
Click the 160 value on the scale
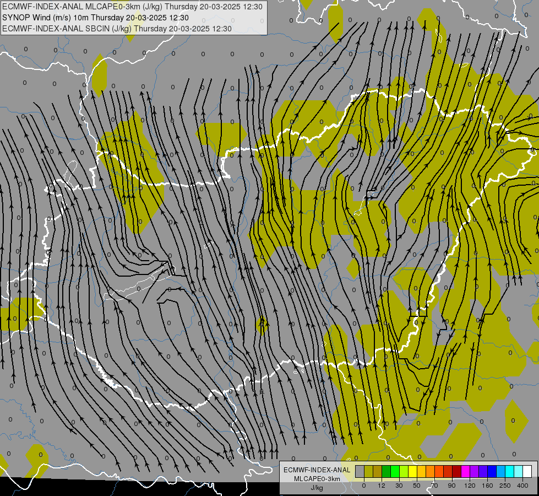coord(488,486)
